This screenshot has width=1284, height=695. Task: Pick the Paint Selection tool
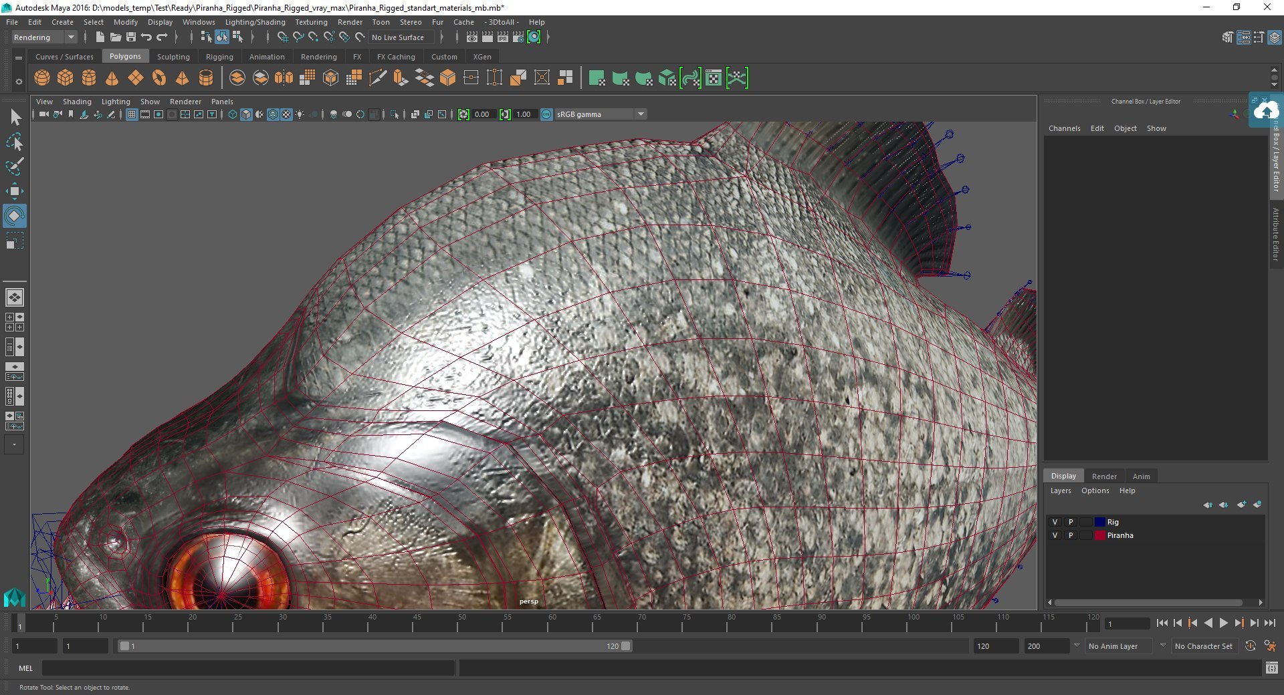point(15,166)
